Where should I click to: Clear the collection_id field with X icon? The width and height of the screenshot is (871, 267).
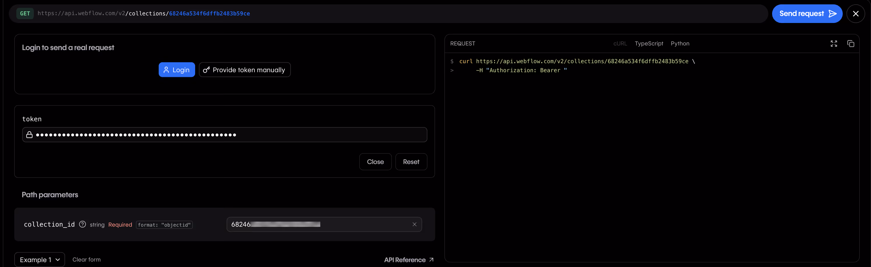[x=414, y=225]
